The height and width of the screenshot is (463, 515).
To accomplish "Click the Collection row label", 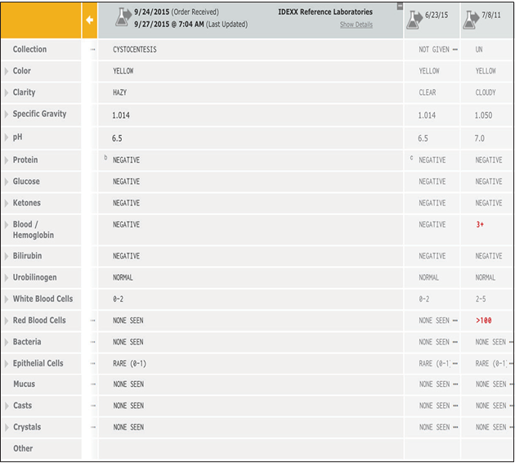I will click(29, 49).
